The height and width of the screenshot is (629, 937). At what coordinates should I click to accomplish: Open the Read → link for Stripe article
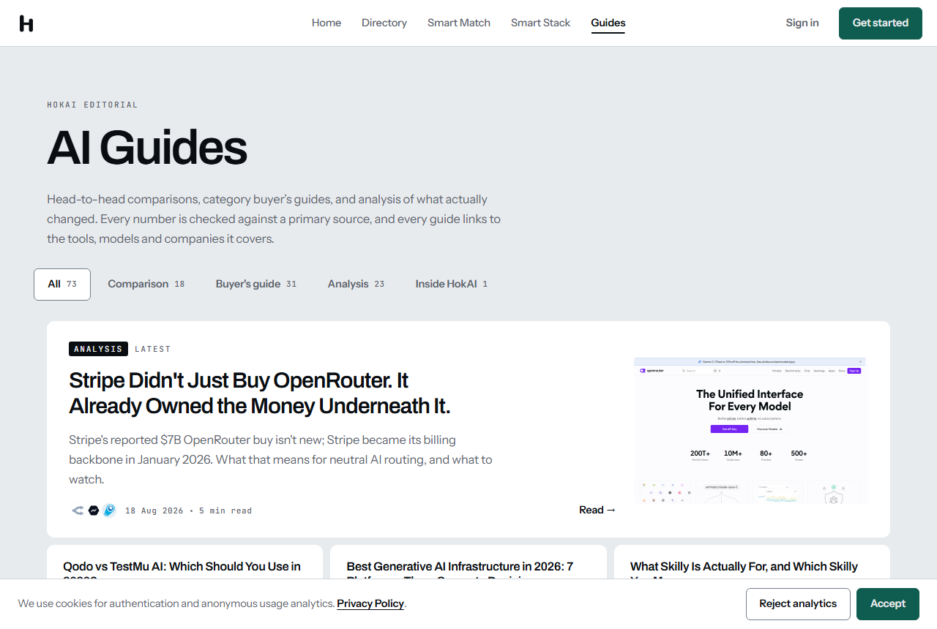597,510
